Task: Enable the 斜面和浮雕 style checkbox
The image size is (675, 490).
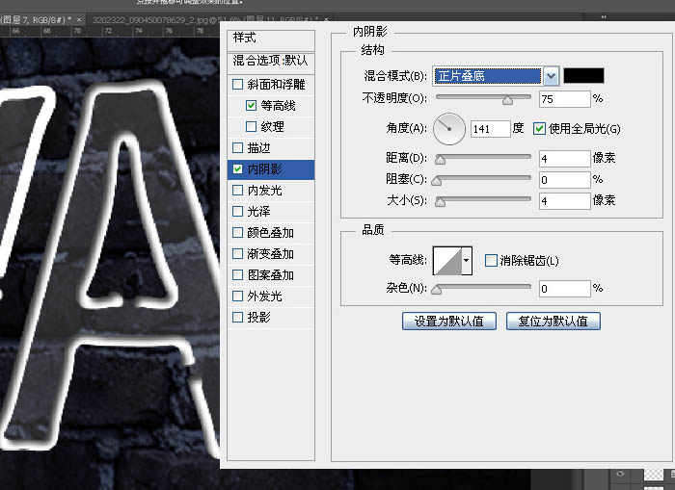Action: pyautogui.click(x=238, y=85)
